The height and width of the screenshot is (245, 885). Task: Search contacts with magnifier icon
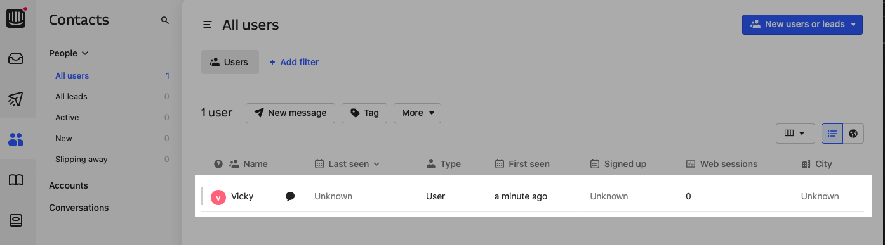[x=165, y=20]
